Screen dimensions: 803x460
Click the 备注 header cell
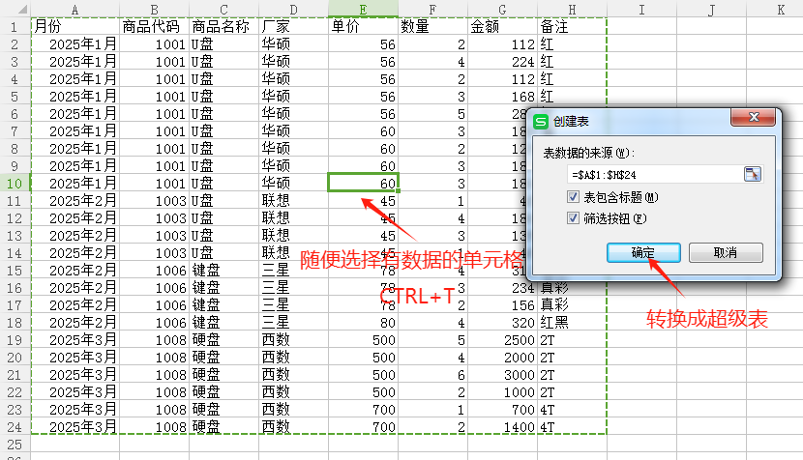[573, 27]
